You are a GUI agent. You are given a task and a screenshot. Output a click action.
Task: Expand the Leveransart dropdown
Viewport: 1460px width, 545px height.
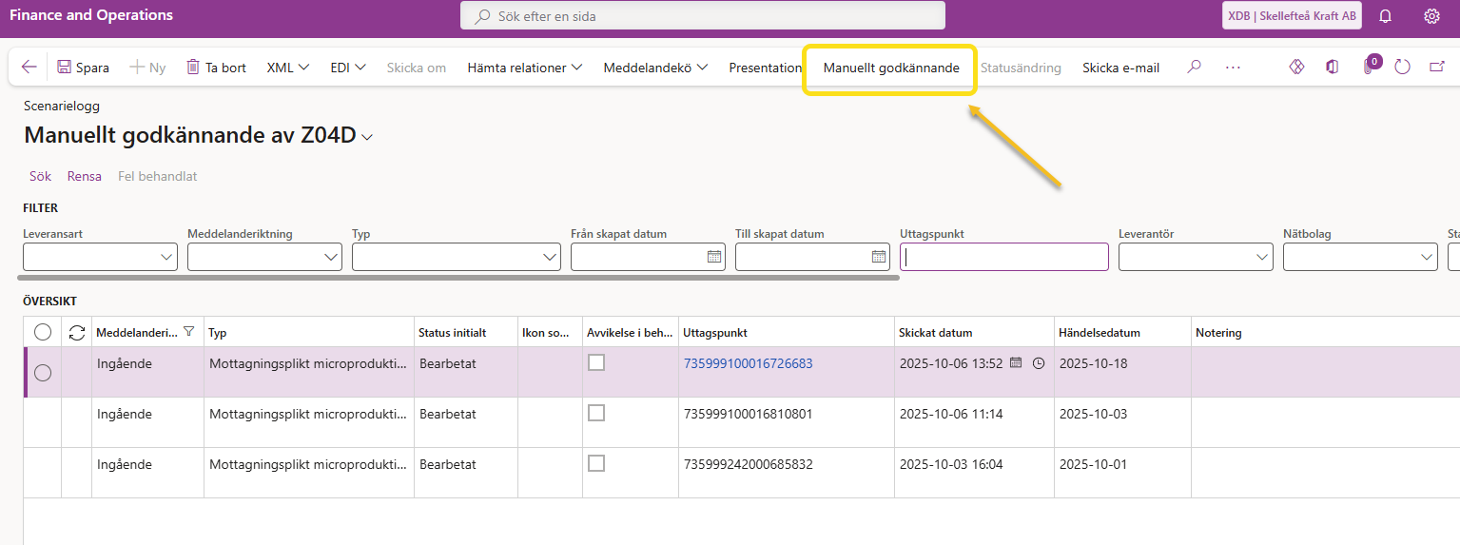pyautogui.click(x=167, y=257)
